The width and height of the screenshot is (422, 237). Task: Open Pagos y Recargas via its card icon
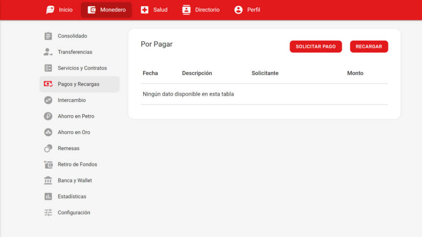pos(48,84)
